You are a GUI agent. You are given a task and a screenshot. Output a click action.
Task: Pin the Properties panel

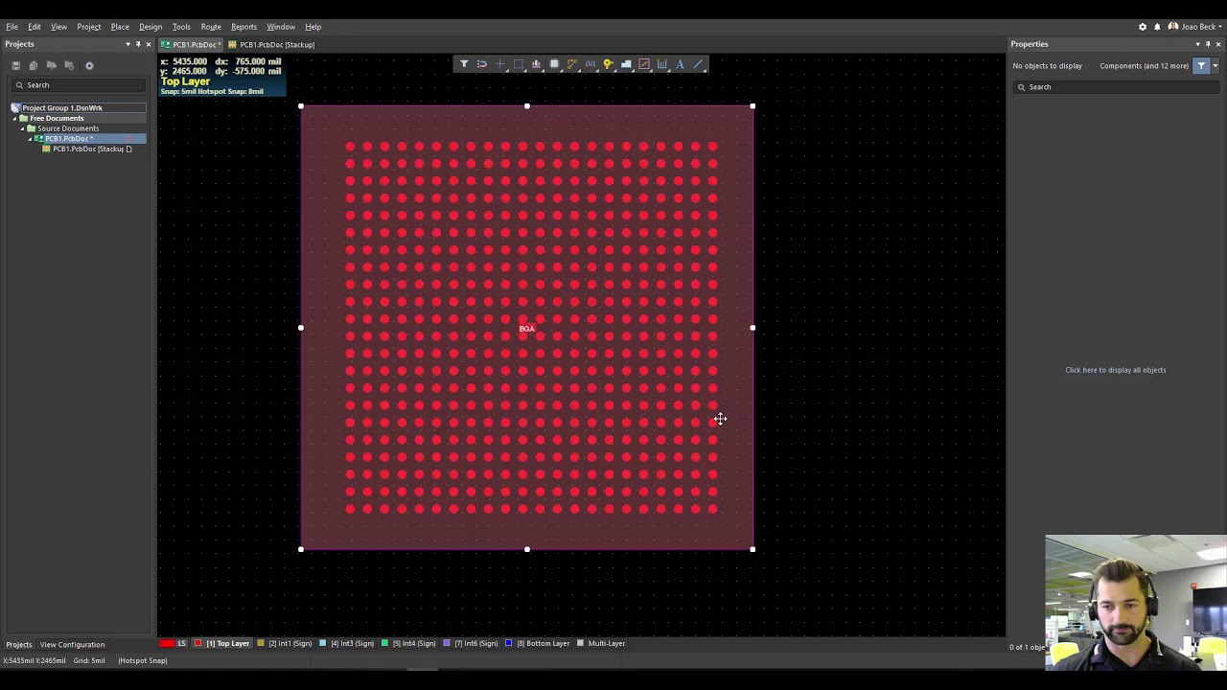click(1208, 44)
